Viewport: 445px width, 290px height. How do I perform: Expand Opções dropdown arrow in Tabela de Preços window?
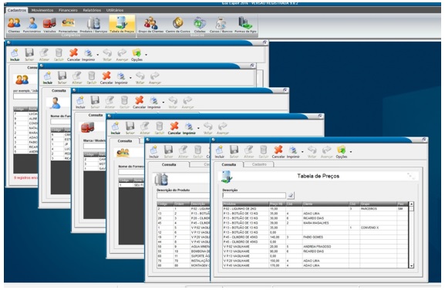click(x=351, y=152)
